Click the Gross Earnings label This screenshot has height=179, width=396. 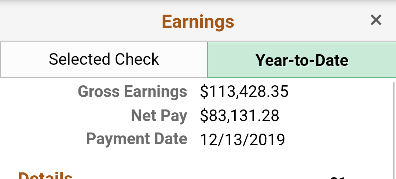[x=132, y=92]
